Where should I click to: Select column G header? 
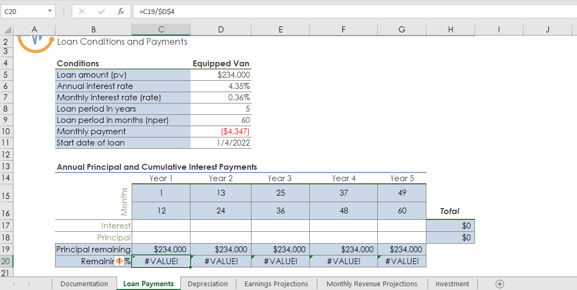(x=402, y=30)
